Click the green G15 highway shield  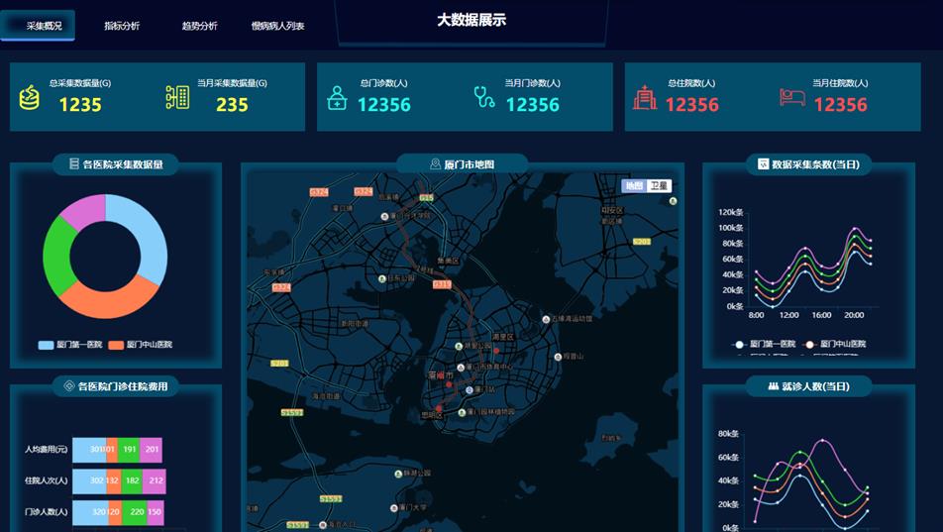click(x=426, y=197)
